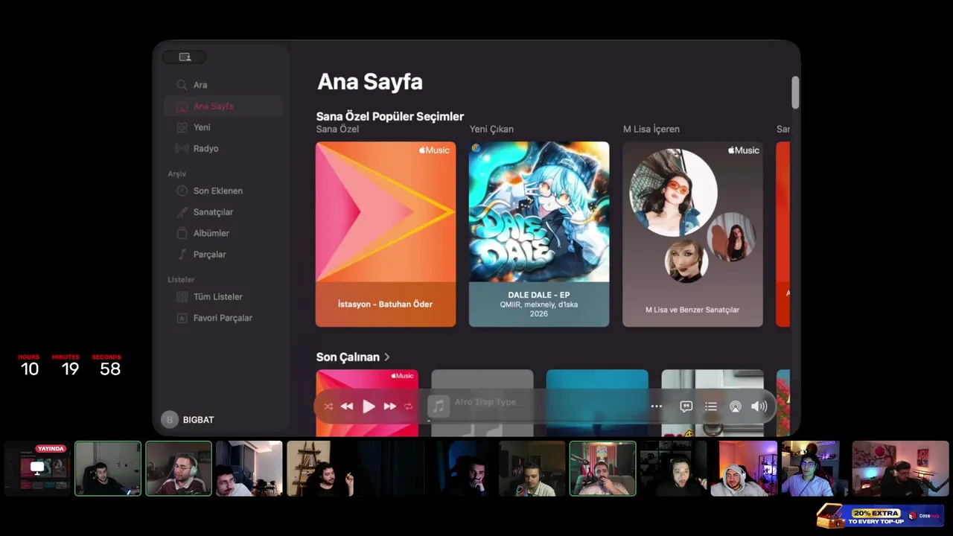Click the BIGBAT avatar circle

coord(170,420)
